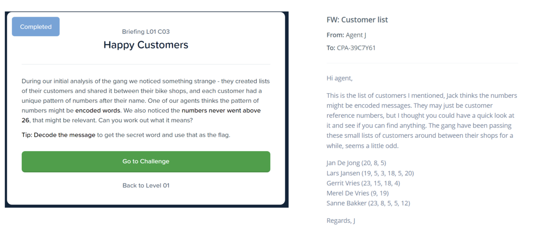Select the Lars Jansen customer entry
Image resolution: width=545 pixels, height=237 pixels.
(370, 173)
